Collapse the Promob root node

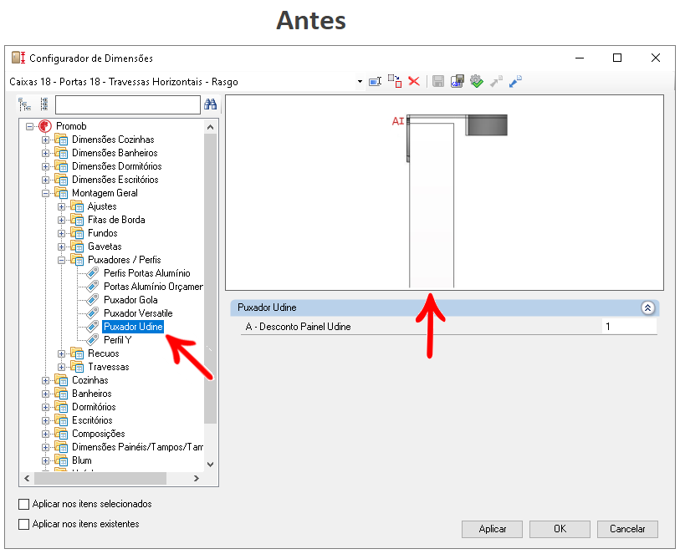(29, 126)
